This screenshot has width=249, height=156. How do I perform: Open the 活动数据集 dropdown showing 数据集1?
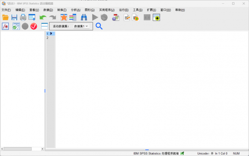click(81, 26)
